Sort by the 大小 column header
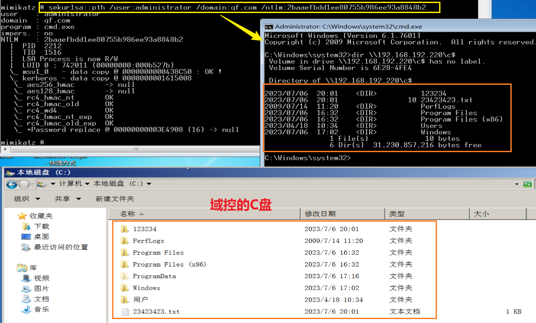The height and width of the screenshot is (323, 536). coord(498,214)
